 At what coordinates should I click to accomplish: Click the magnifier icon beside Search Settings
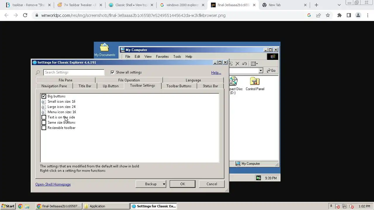point(38,72)
